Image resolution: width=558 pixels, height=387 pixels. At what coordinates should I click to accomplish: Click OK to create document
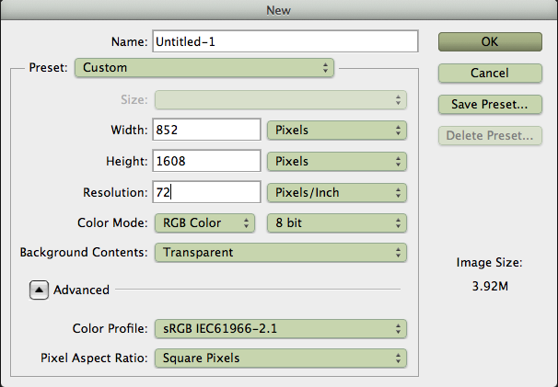tap(489, 41)
